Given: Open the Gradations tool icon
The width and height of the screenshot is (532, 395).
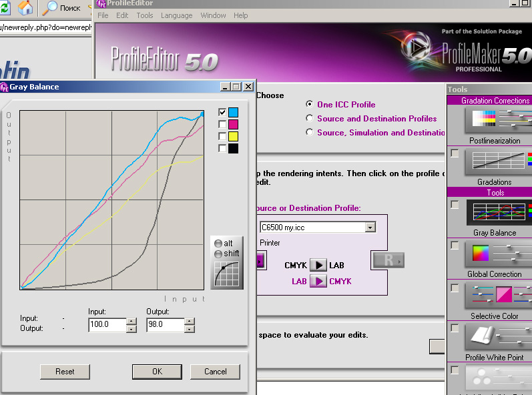Looking at the screenshot, I should (x=498, y=161).
